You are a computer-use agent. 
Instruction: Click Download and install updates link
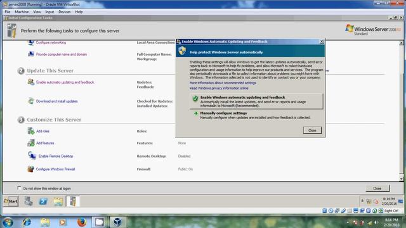(56, 101)
